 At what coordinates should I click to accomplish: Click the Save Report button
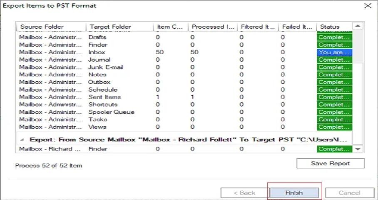330,163
